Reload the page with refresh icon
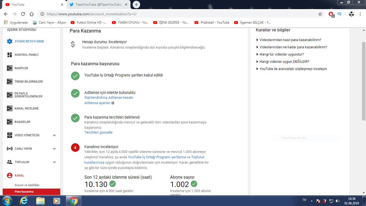This screenshot has height=206, width=366. pyautogui.click(x=23, y=14)
